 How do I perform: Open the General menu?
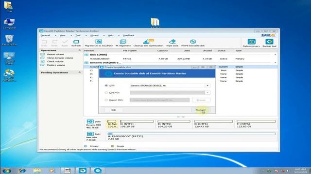click(x=45, y=35)
